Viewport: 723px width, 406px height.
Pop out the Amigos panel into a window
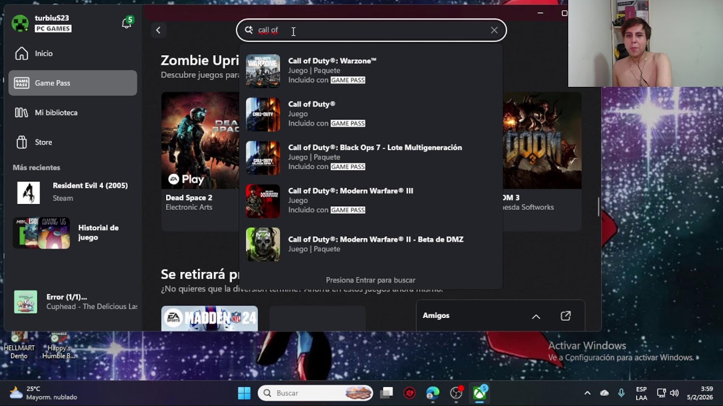click(x=565, y=316)
